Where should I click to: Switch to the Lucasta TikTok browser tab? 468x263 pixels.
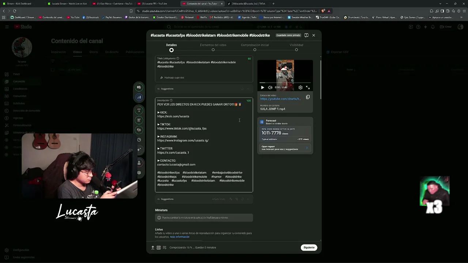coord(247,4)
